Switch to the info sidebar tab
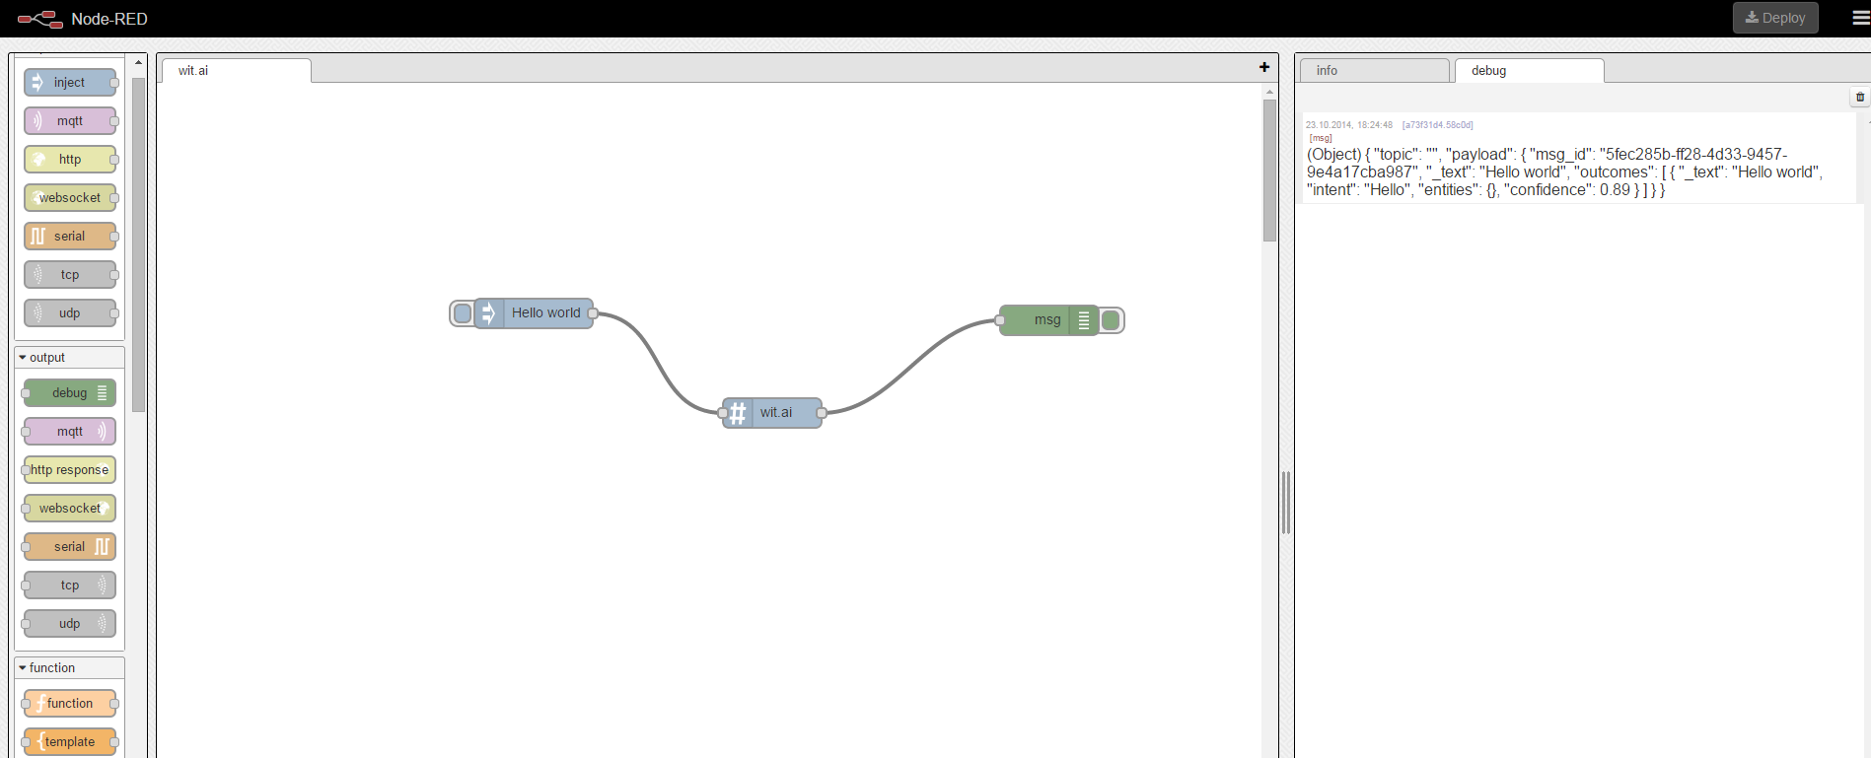The height and width of the screenshot is (758, 1871). [1374, 71]
